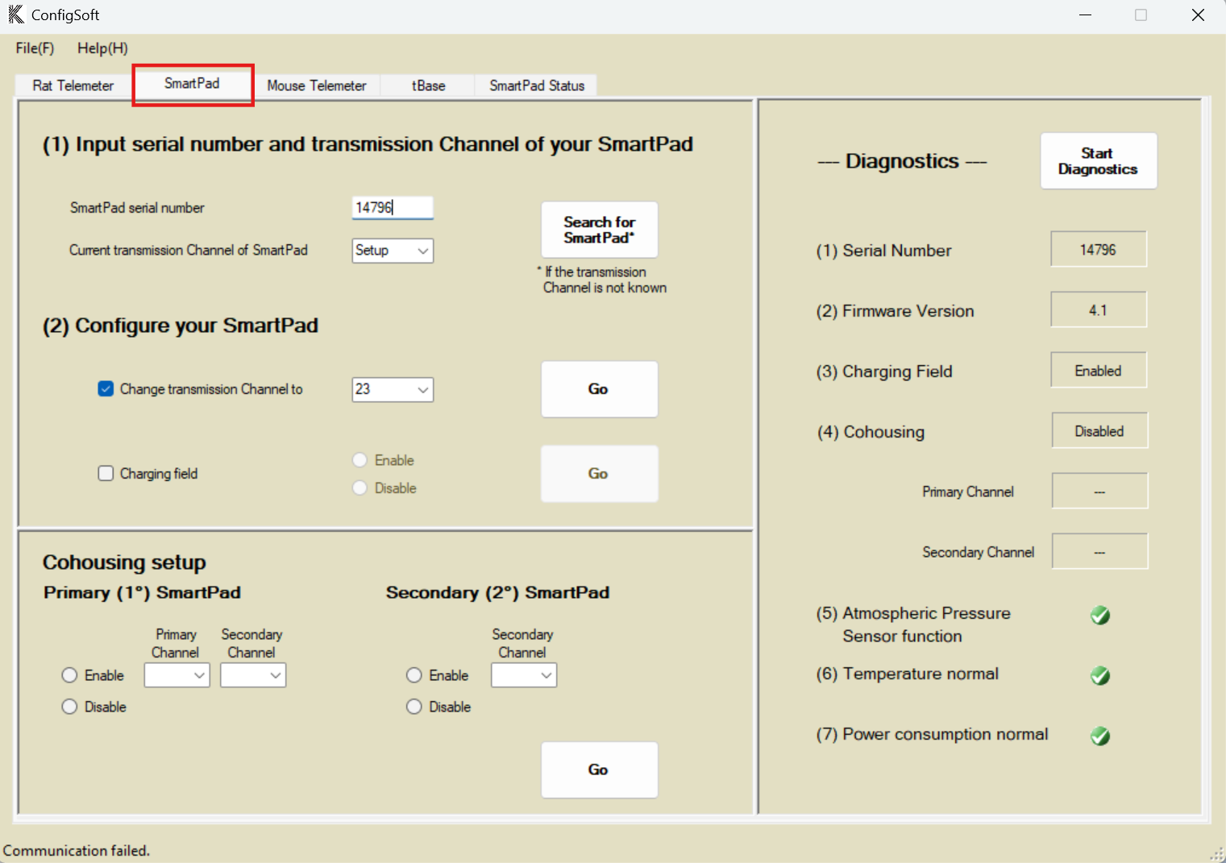Uncheck Change transmission Channel to checkbox
Viewport: 1226px width, 863px height.
[x=106, y=389]
